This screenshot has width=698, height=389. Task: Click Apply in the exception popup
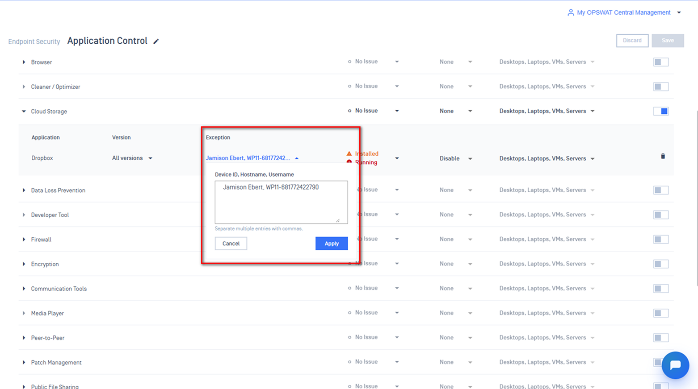click(331, 244)
